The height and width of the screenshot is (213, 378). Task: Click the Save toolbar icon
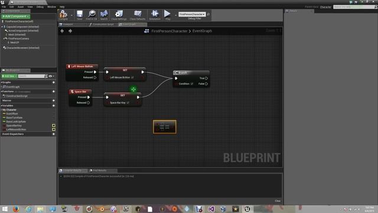(80, 14)
